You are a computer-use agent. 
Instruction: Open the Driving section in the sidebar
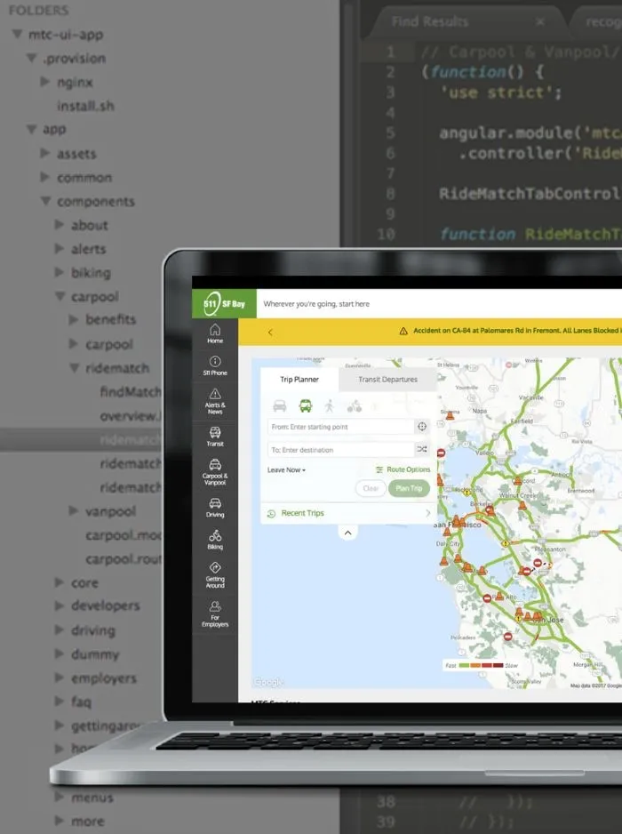215,508
